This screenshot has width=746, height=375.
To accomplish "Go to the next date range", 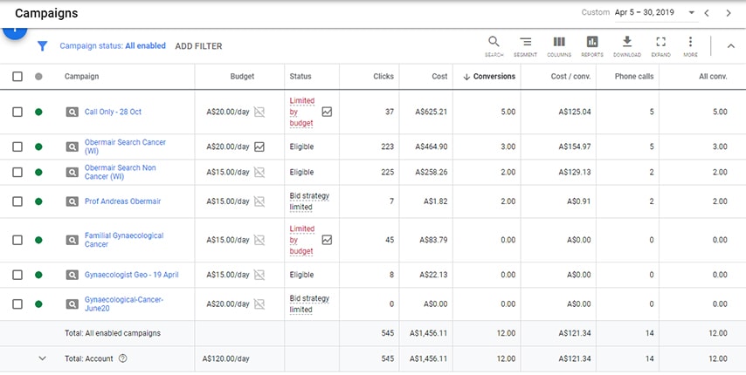I will click(729, 13).
